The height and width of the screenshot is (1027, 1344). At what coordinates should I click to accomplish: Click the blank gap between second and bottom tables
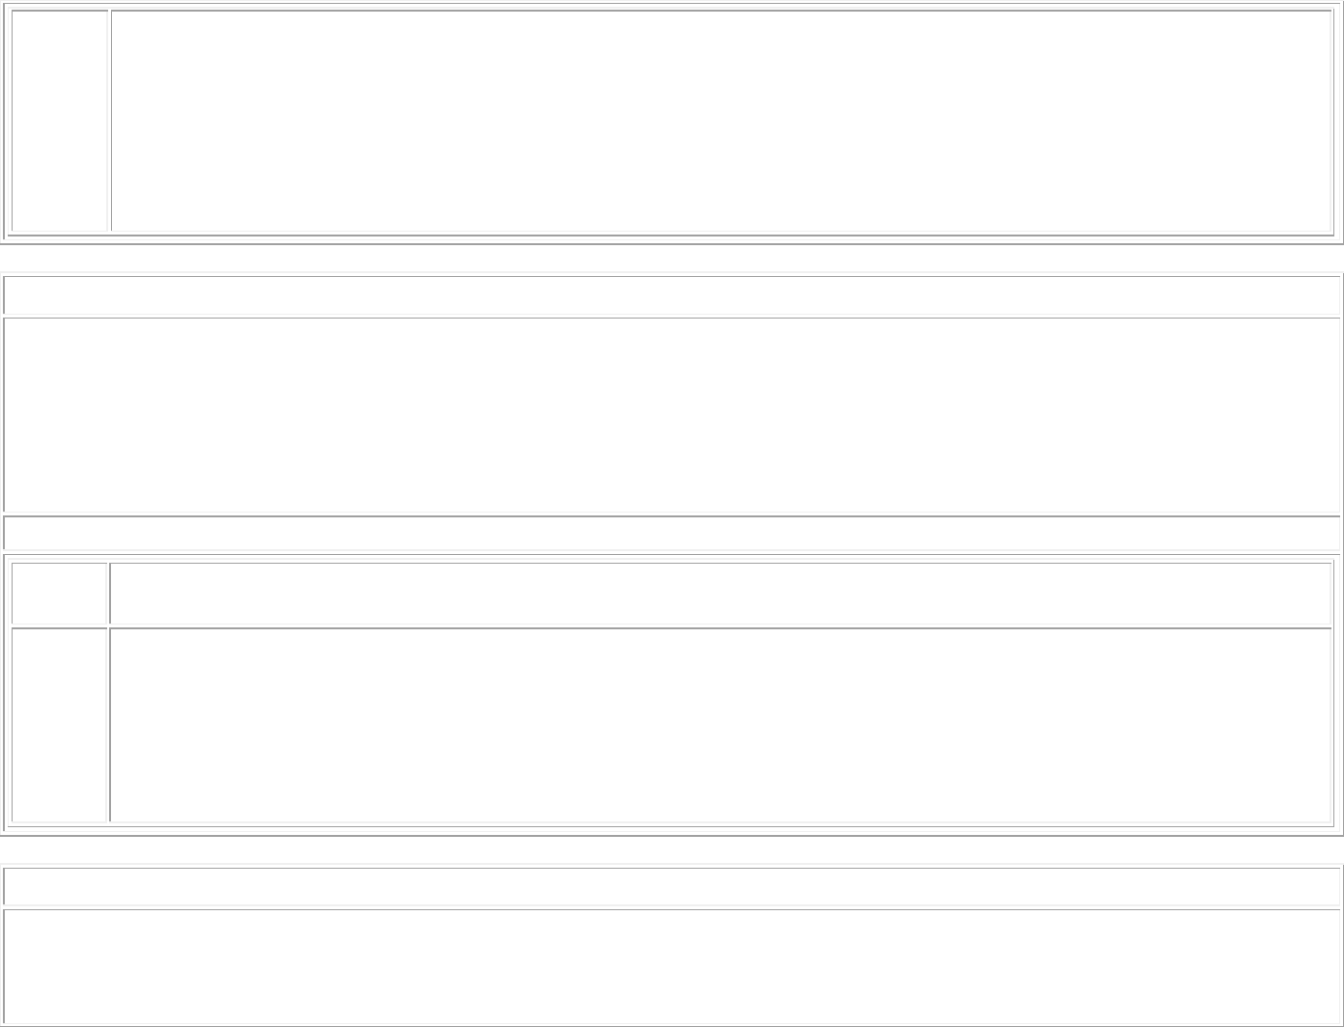(x=672, y=849)
